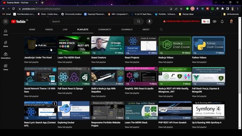Screen dimensions: 242x136
Task: Open Subscriptions in sidebar
Action: [x=6, y=56]
